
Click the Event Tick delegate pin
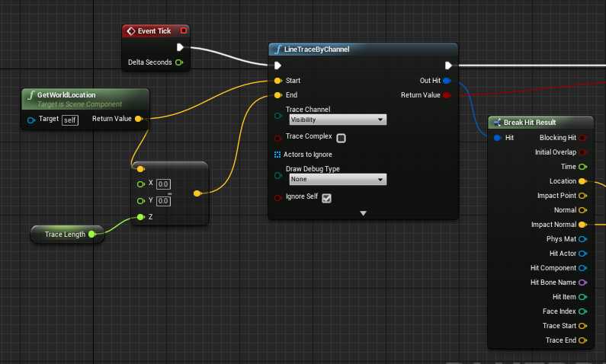(183, 30)
